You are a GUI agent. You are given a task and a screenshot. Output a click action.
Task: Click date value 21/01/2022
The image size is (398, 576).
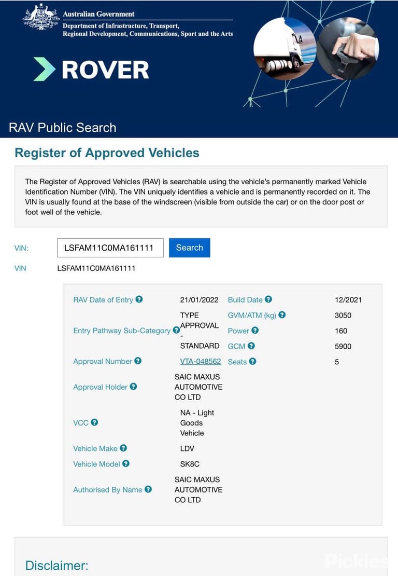click(x=199, y=300)
